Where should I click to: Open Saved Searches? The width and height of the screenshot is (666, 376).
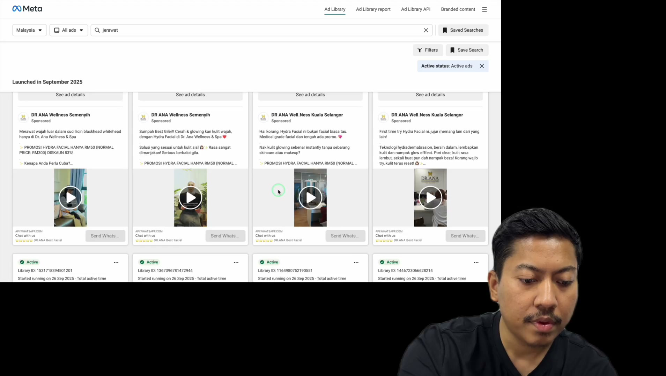pos(463,30)
